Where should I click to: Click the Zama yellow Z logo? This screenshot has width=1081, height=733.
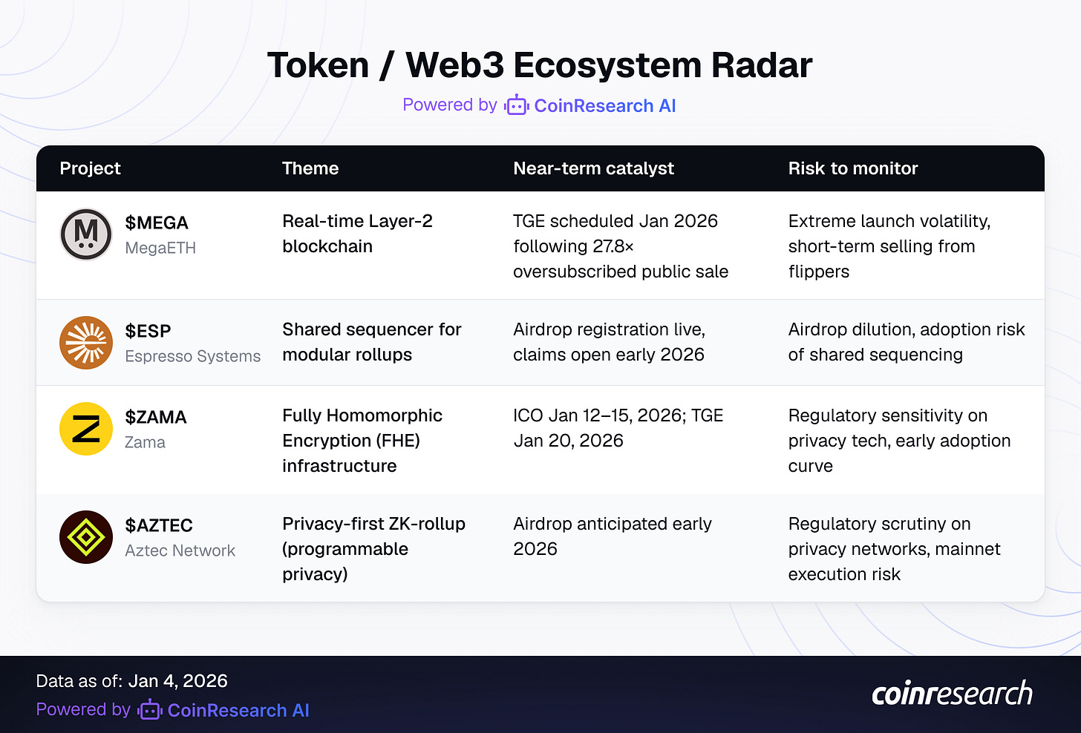pyautogui.click(x=86, y=429)
